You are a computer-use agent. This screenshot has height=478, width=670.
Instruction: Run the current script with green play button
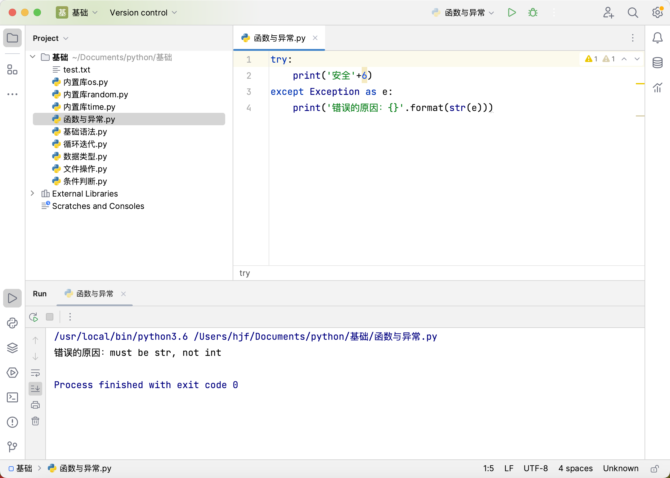pyautogui.click(x=512, y=13)
